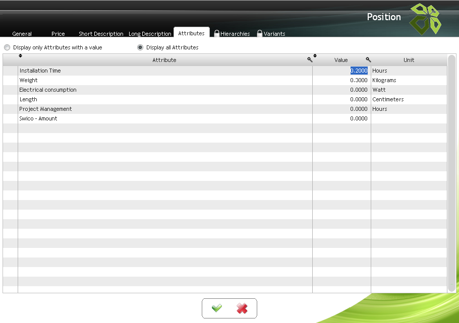Click the lock icon beside Variants
Image resolution: width=459 pixels, height=323 pixels.
(x=260, y=34)
